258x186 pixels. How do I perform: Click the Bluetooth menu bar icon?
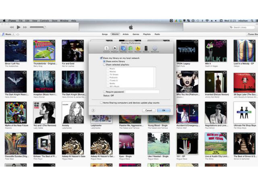coord(202,21)
